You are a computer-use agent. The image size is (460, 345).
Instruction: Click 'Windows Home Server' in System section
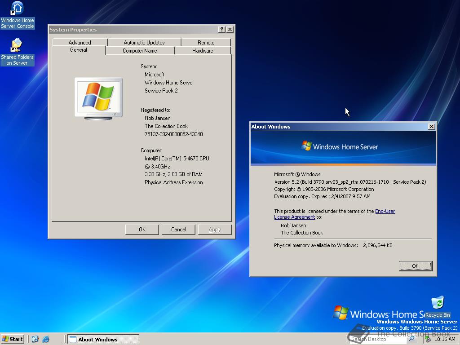(169, 83)
